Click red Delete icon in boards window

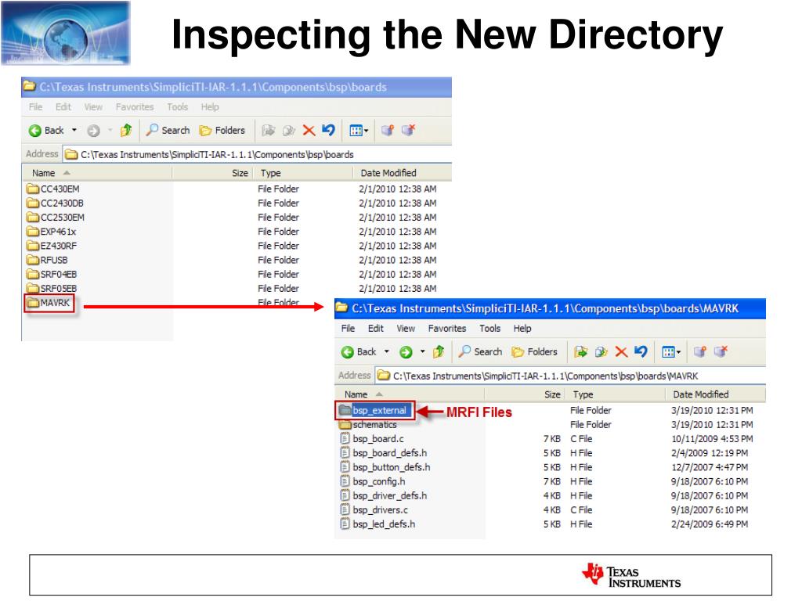pos(309,131)
